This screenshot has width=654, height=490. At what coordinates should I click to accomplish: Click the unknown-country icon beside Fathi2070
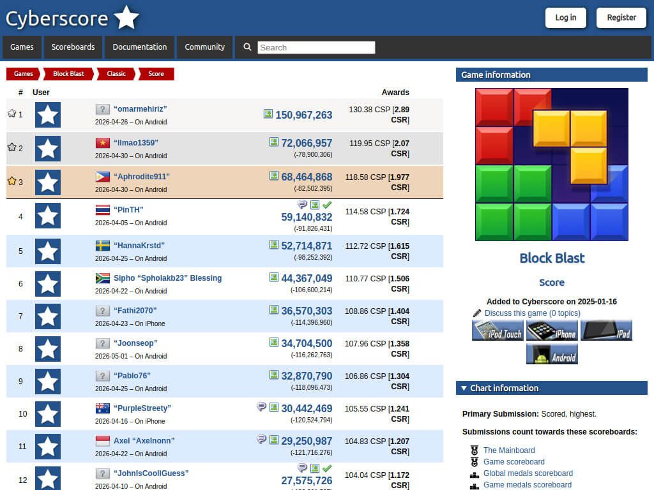pos(103,311)
